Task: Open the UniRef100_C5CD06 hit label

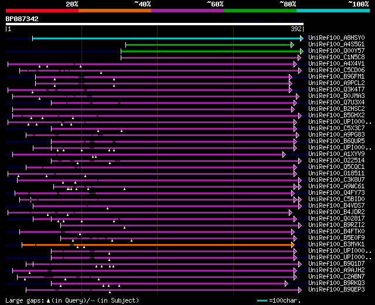Action: (x=336, y=70)
